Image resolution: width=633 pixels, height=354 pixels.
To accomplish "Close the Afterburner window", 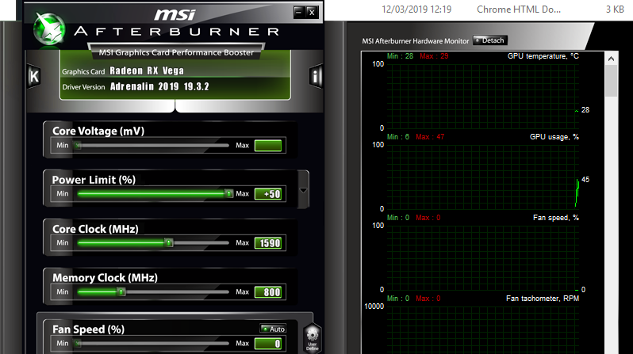I will click(312, 12).
